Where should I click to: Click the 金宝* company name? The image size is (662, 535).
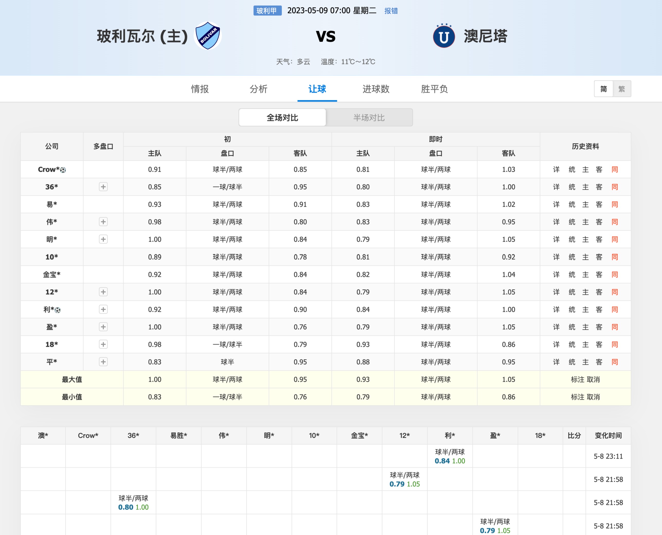point(52,274)
